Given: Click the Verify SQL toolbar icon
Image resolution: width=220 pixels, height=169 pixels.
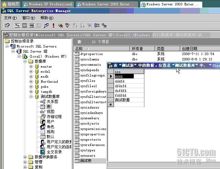Looking at the screenshot, I should 68,25.
